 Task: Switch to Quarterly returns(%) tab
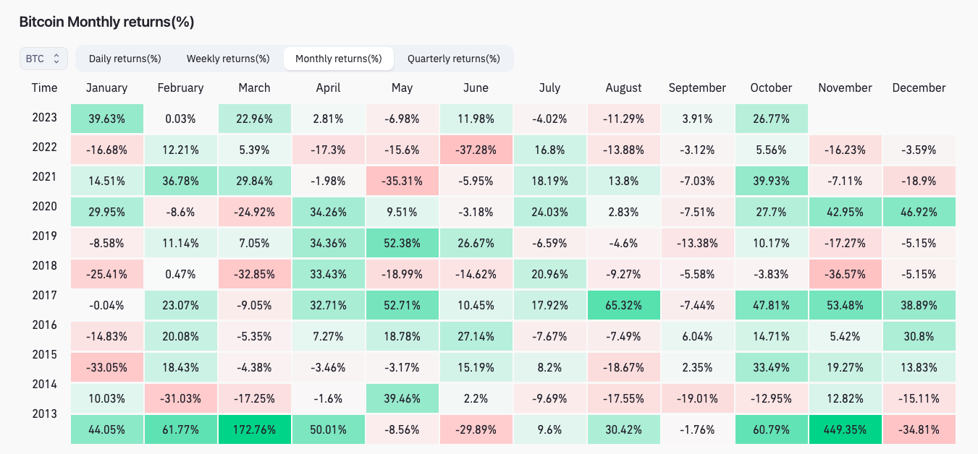point(454,59)
